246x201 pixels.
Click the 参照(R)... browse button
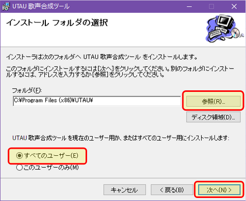(213, 101)
